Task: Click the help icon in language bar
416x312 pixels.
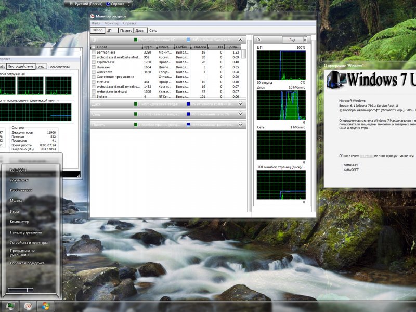Action: [x=108, y=4]
